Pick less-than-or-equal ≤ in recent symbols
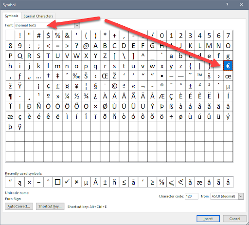Viewport: 249px width, 225px height. pos(124,182)
